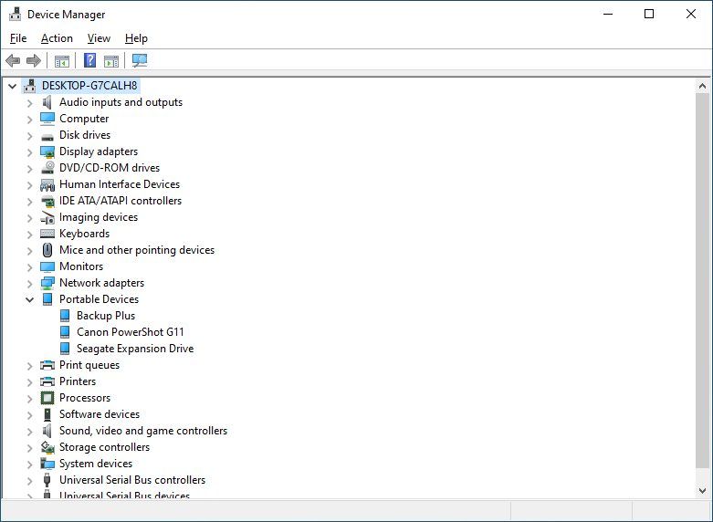Image resolution: width=713 pixels, height=522 pixels.
Task: Click the Display adapters icon
Action: 47,151
